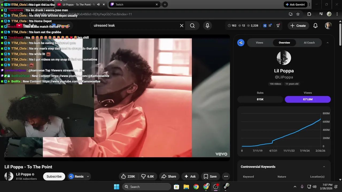This screenshot has width=342, height=192.
Task: Open YouTube account avatar menu
Action: coord(328,26)
